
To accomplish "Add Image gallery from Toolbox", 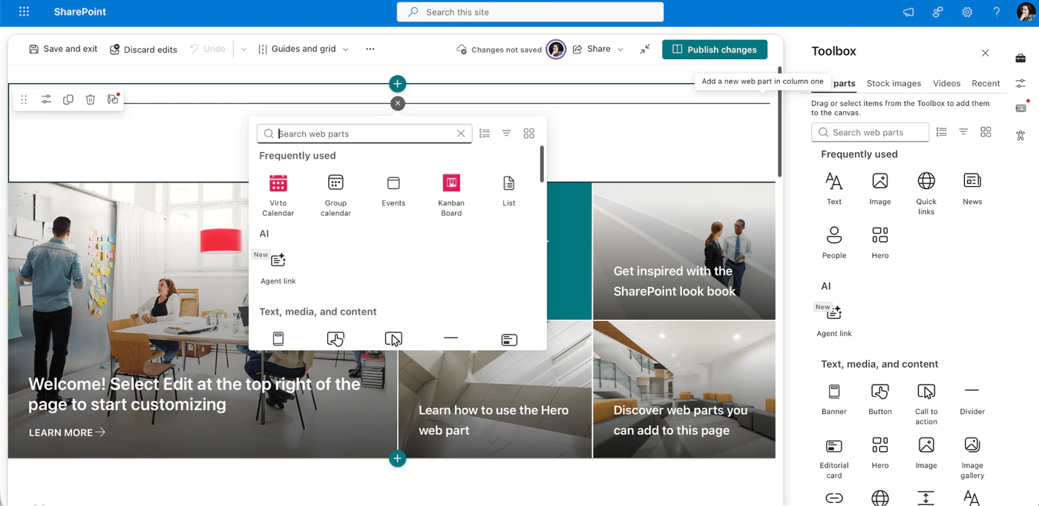I will 972,458.
